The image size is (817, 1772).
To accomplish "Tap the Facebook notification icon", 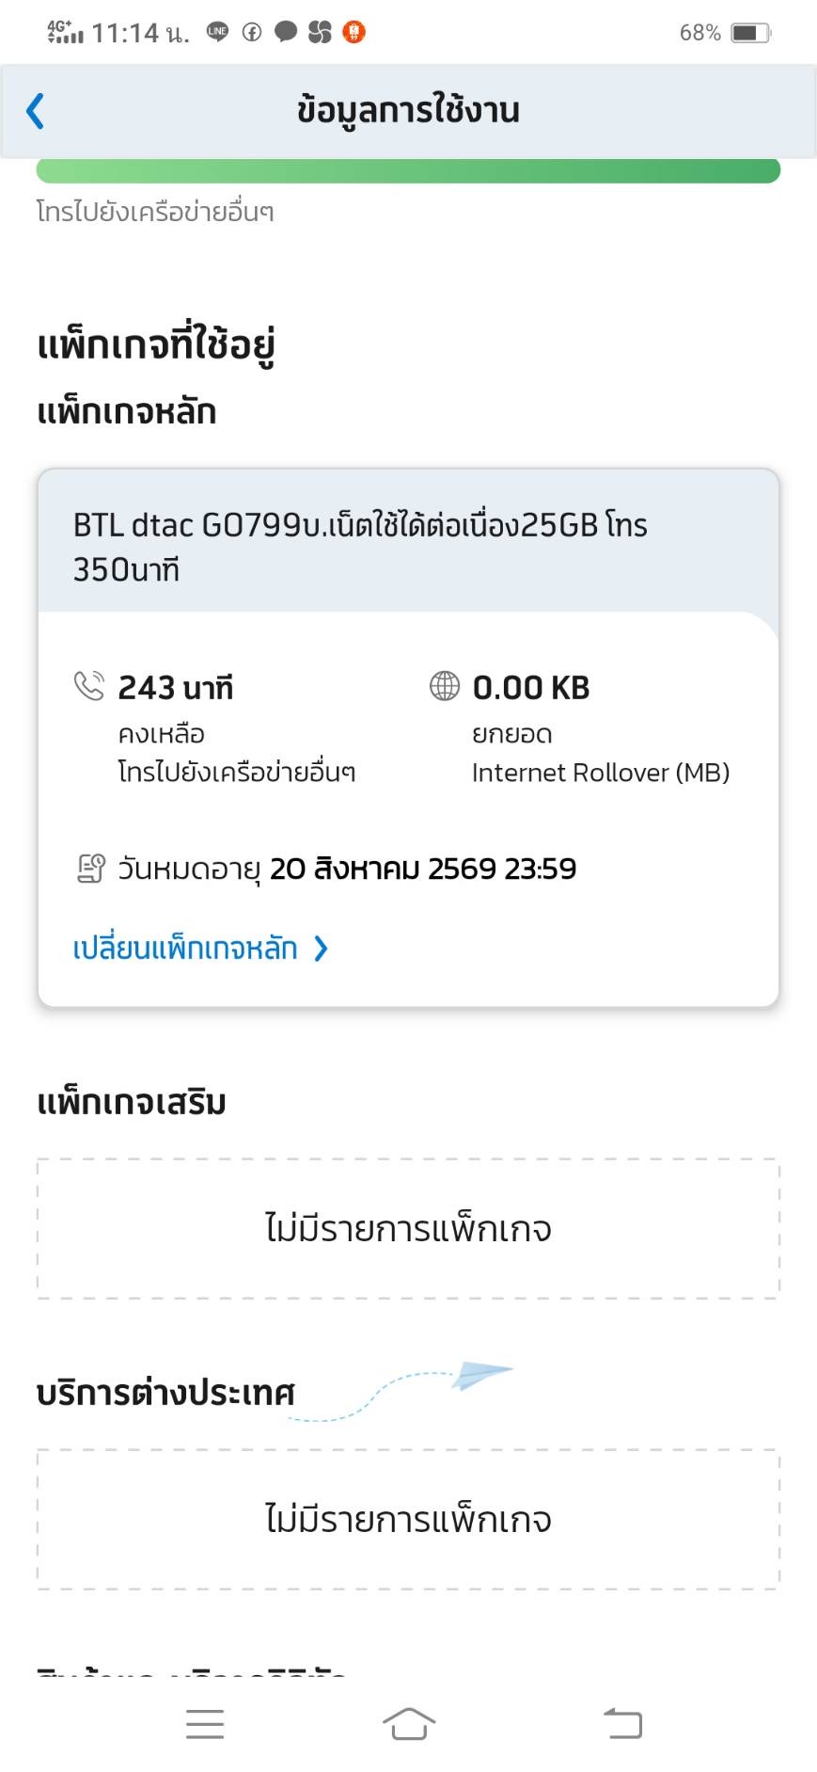I will click(x=252, y=32).
